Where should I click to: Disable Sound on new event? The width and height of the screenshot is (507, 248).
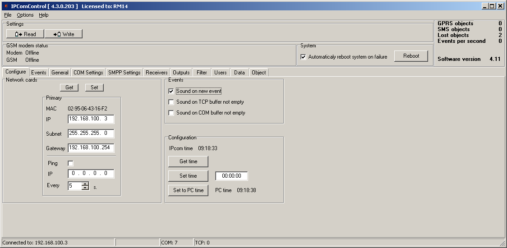coord(171,91)
